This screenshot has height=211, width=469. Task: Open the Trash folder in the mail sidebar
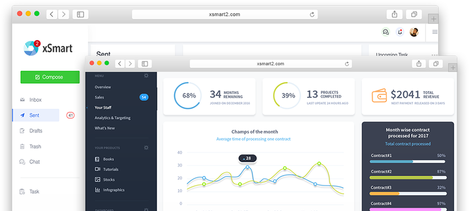(x=35, y=146)
